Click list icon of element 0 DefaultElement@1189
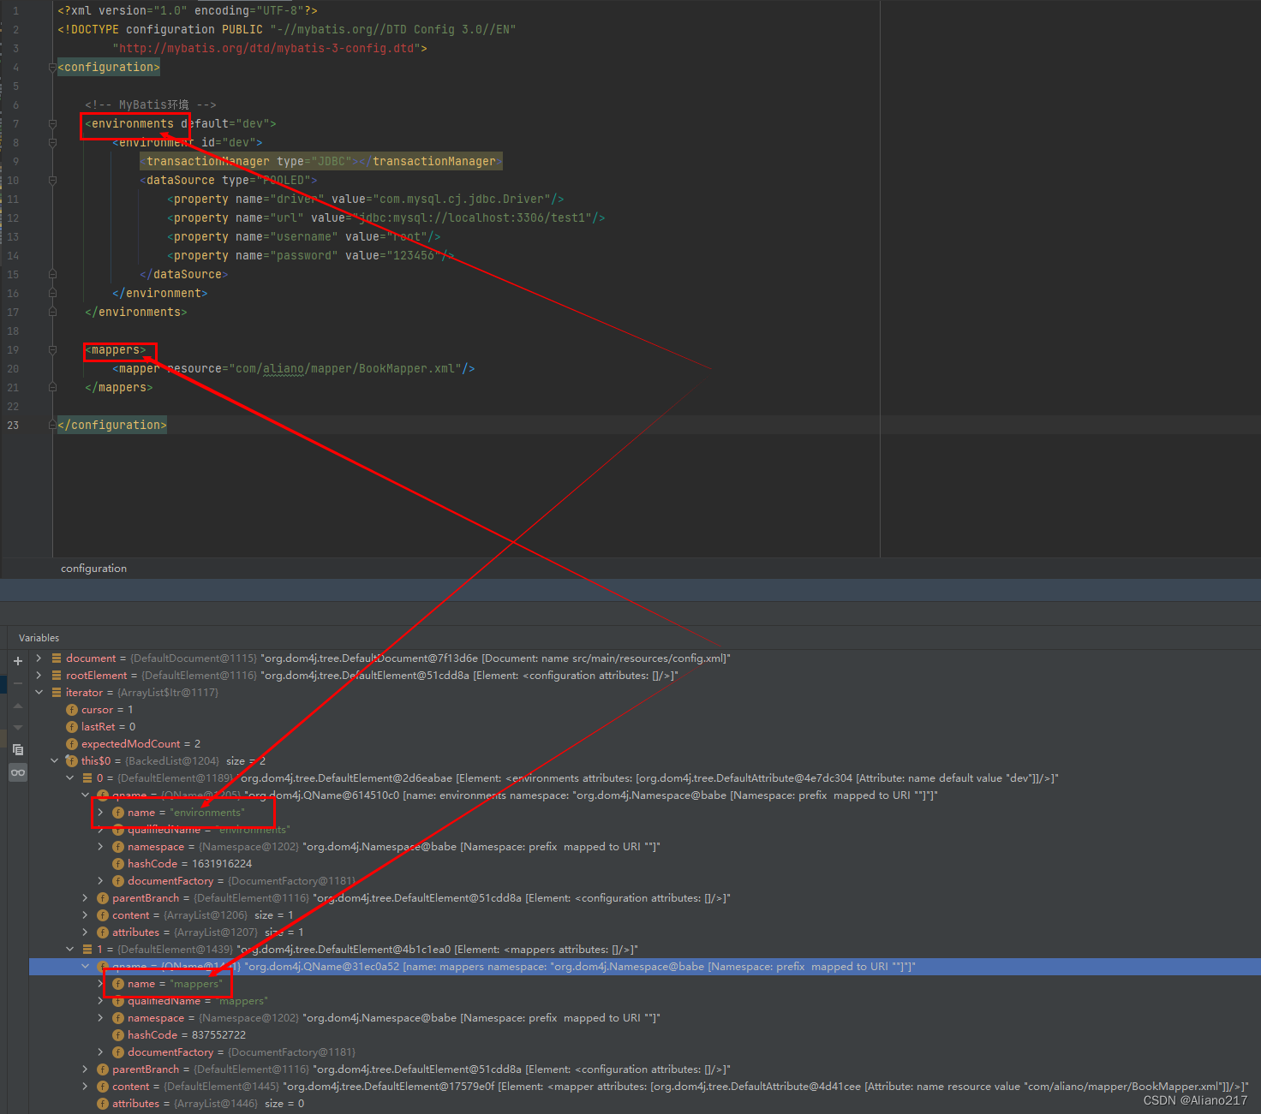1261x1114 pixels. pyautogui.click(x=87, y=778)
